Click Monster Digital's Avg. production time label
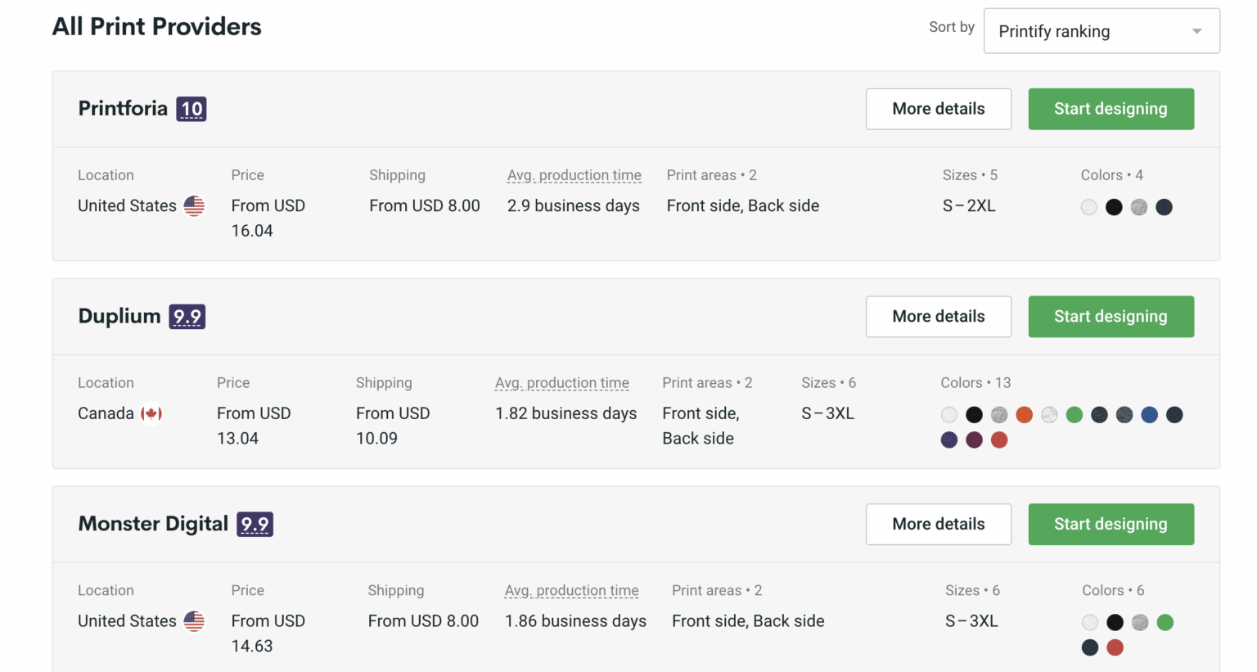Image resolution: width=1257 pixels, height=672 pixels. tap(572, 591)
